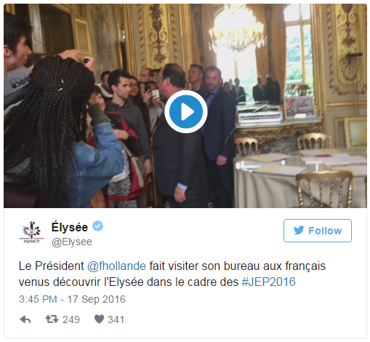
Task: Click the reply arrow icon
Action: point(25,319)
